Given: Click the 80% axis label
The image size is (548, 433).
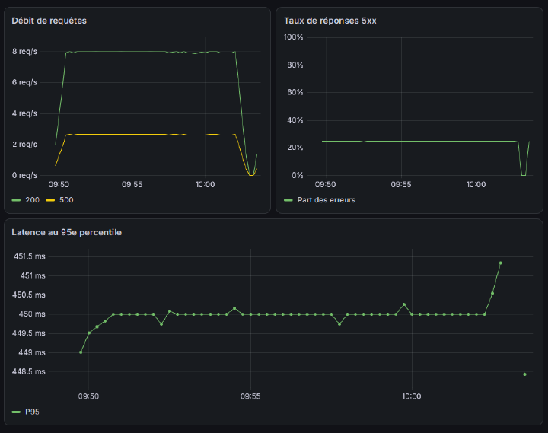Looking at the screenshot, I should click(295, 65).
